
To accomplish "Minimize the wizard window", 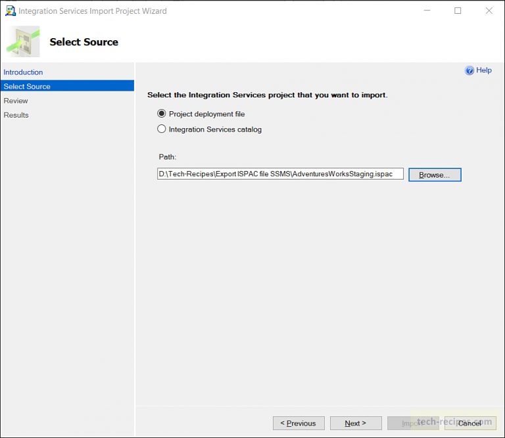I will pos(427,11).
